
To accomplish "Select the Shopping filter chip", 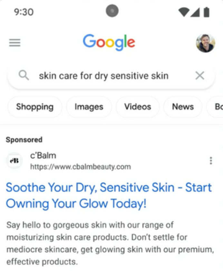I will point(35,107).
